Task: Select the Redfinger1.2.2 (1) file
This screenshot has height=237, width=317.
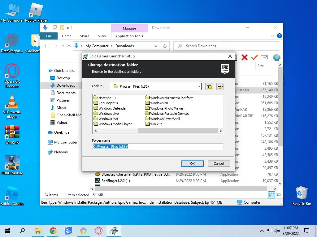Action: coord(113,181)
